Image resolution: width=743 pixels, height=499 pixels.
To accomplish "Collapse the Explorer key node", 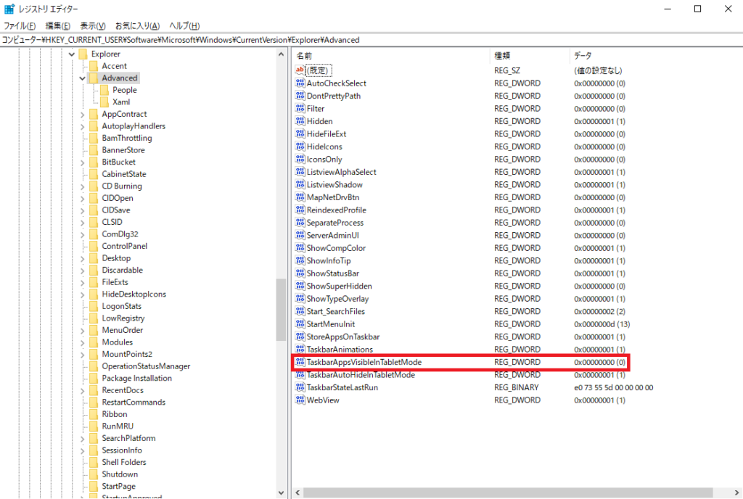I will click(x=71, y=54).
